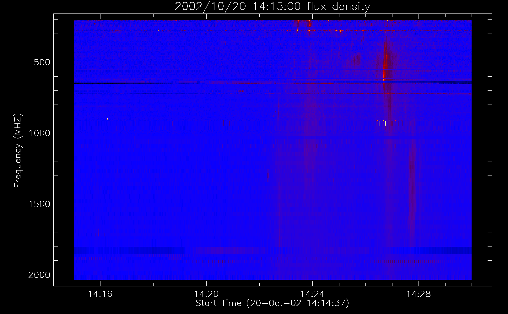Click the bright red burst near 500 MHz
508x314 pixels.
(x=385, y=63)
